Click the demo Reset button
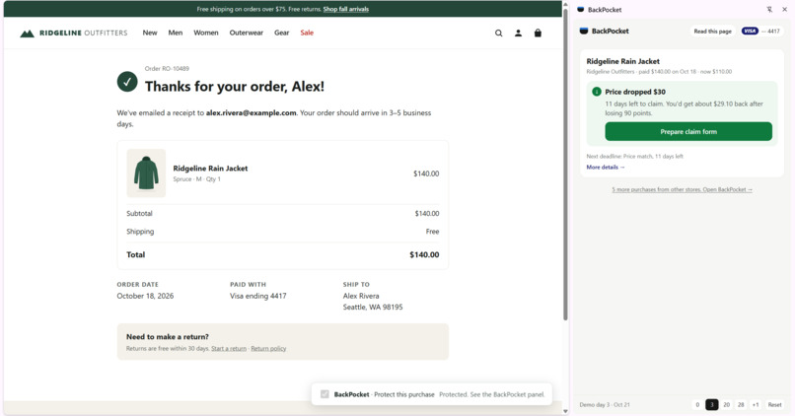This screenshot has width=795, height=416. pos(774,405)
